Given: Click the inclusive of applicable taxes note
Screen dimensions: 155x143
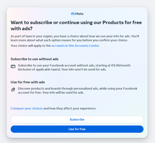Looking at the screenshot, I should click(x=39, y=69).
